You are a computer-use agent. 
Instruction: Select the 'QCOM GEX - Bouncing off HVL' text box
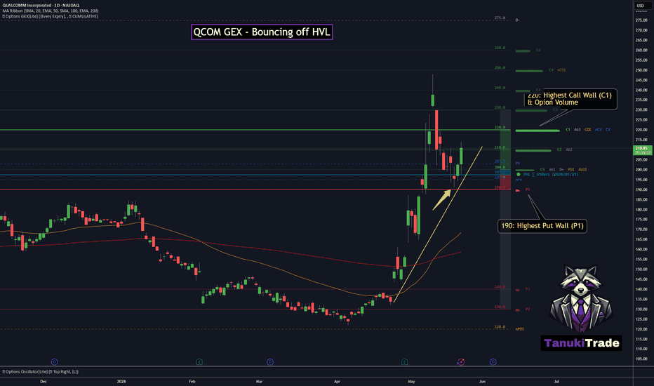tap(262, 32)
